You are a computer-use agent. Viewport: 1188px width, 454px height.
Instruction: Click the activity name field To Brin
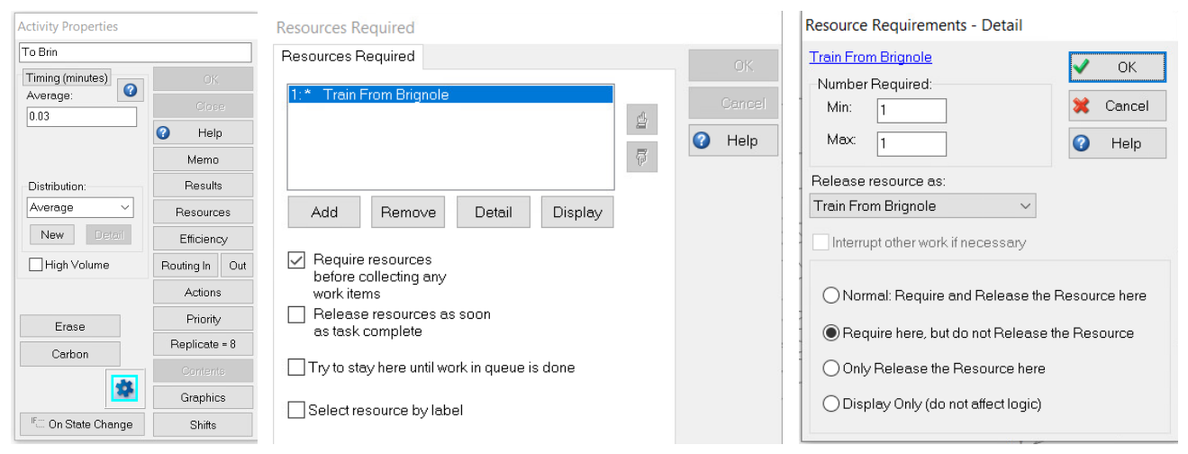[x=135, y=53]
